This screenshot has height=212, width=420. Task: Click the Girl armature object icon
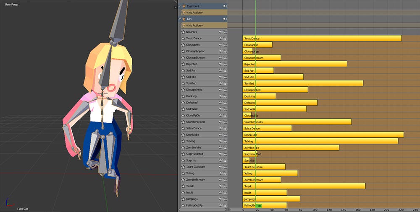pyautogui.click(x=184, y=19)
